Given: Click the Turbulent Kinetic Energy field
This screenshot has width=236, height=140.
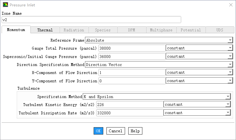Looking at the screenshot, I should click(130, 104).
